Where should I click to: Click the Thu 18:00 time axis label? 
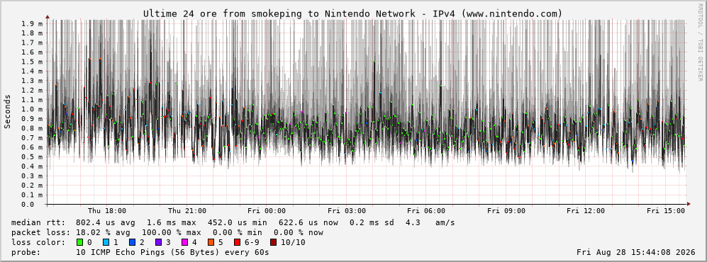click(107, 211)
